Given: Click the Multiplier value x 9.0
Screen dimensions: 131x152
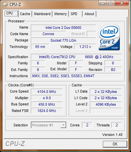Looking at the screenshot, I should click(x=47, y=98).
